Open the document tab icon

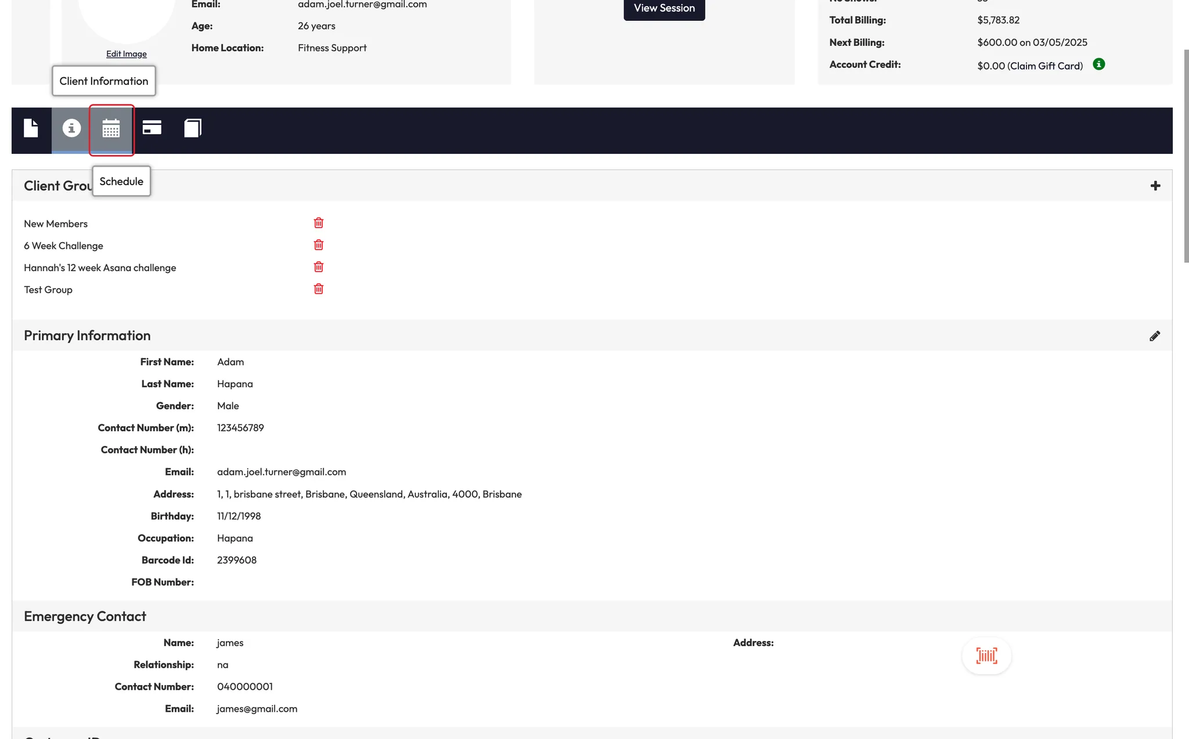point(31,128)
